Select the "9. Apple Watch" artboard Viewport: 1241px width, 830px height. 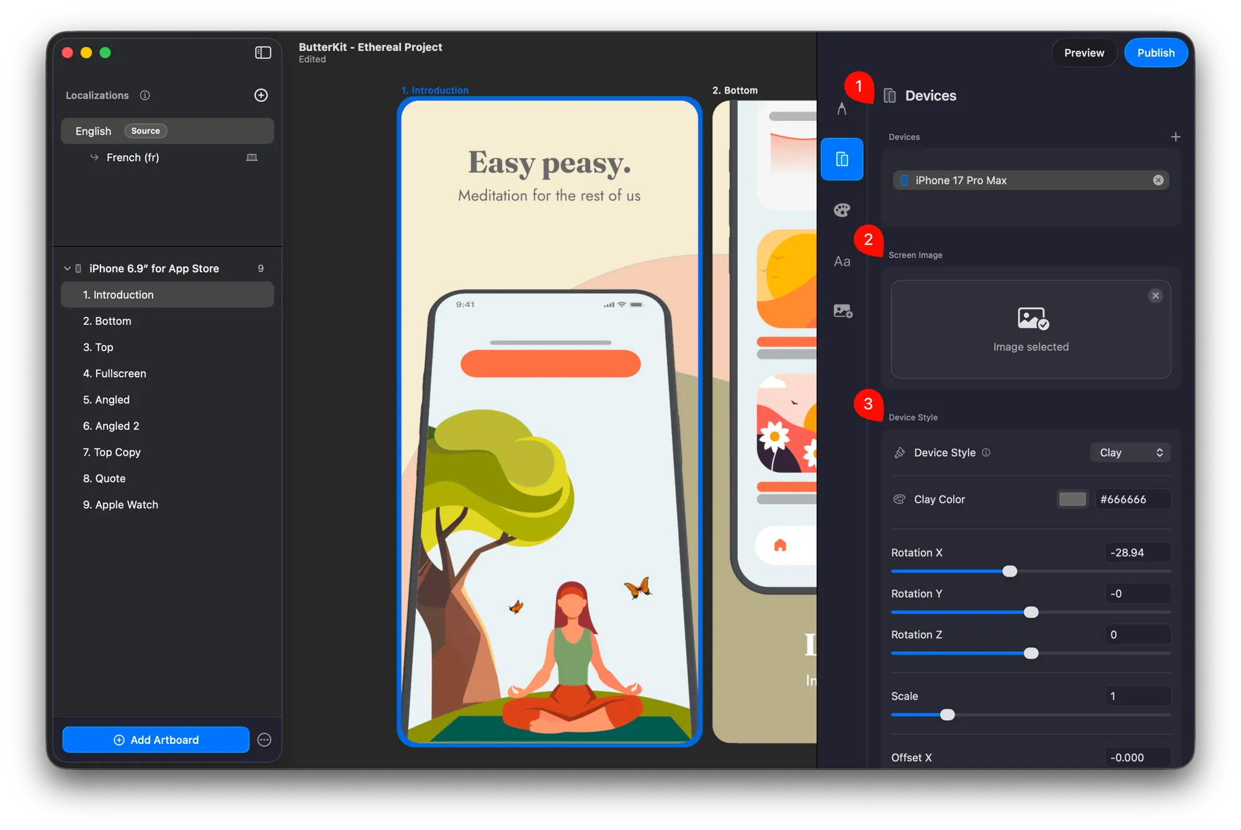pos(120,505)
